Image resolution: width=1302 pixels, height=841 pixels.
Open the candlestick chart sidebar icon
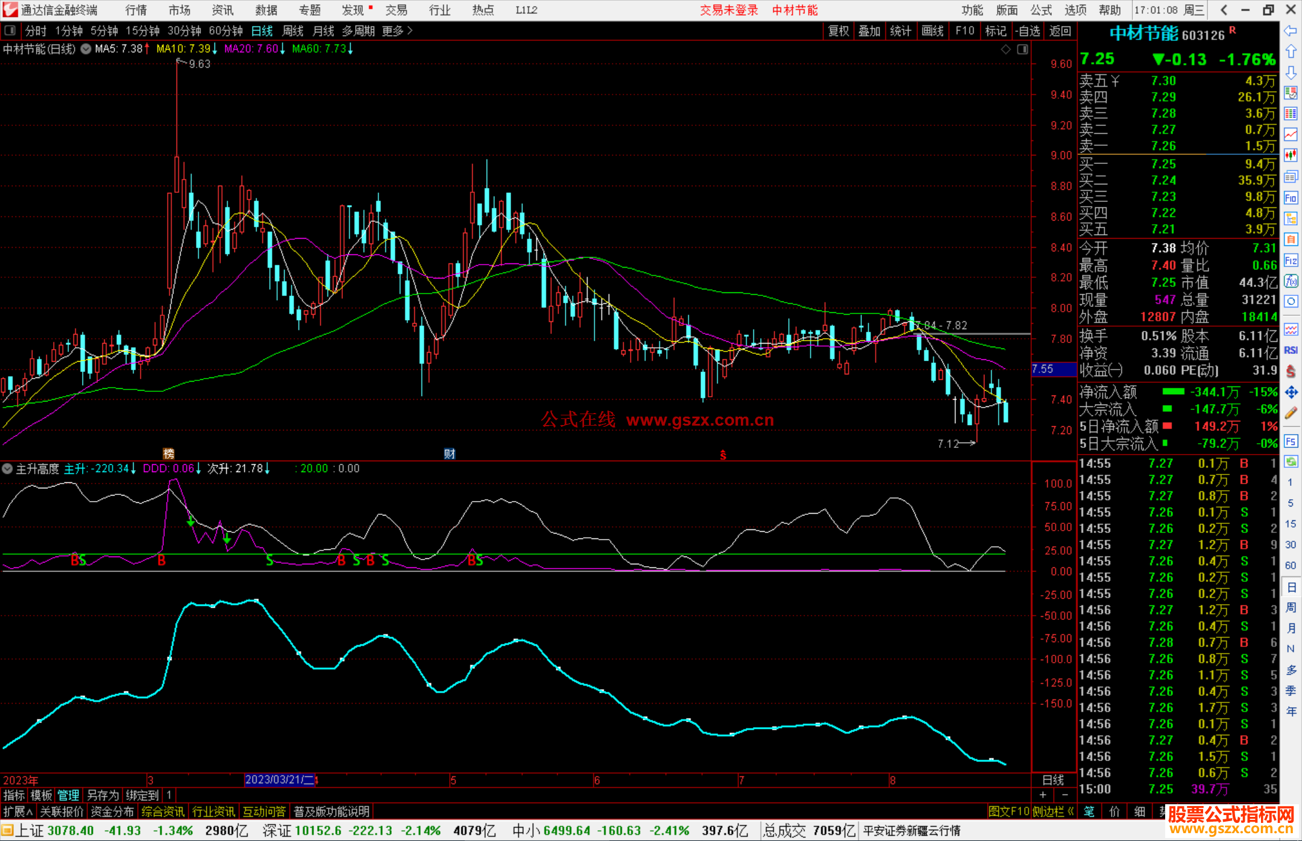click(x=1291, y=155)
